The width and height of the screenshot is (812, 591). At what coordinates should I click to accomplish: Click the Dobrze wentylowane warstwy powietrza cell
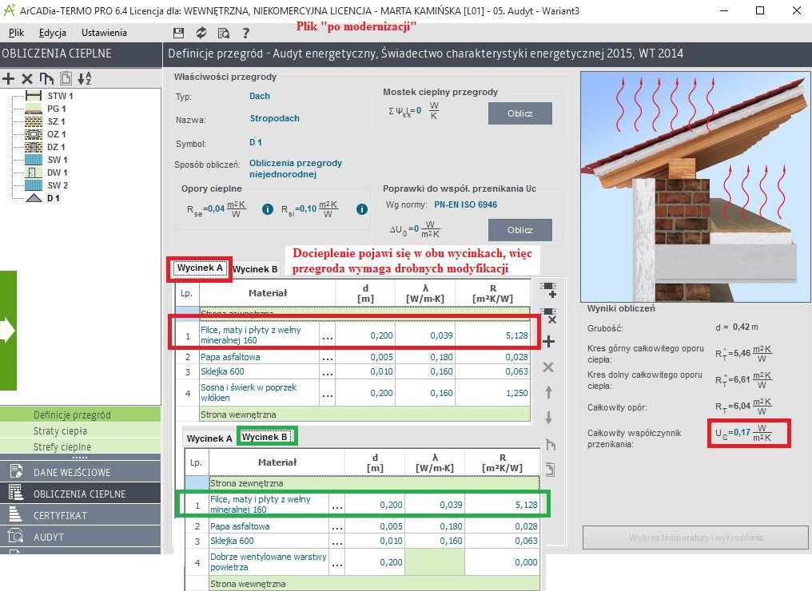[x=269, y=562]
